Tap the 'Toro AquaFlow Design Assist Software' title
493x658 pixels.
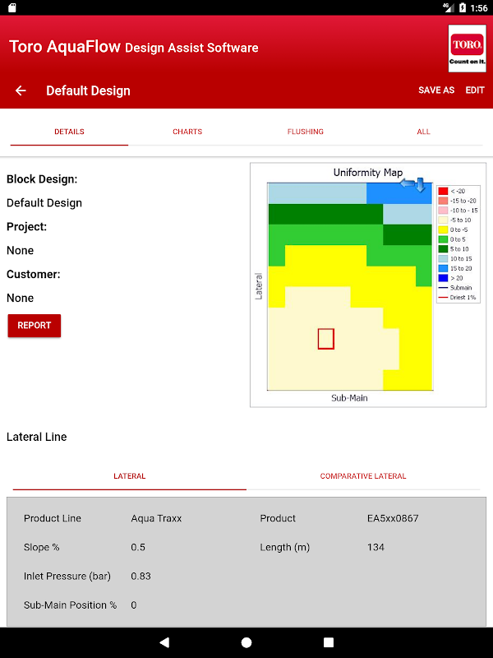134,47
